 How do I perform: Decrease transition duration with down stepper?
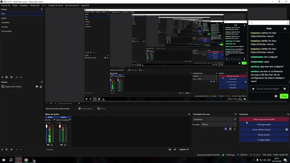235,126
